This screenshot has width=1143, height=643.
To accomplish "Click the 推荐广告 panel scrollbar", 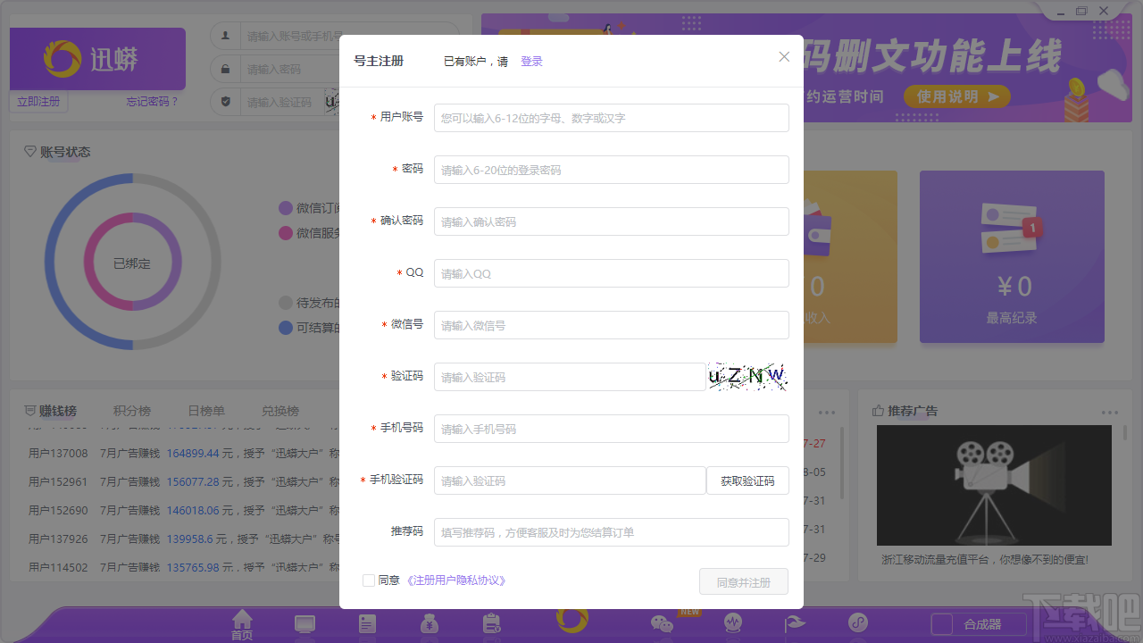I will click(1124, 433).
